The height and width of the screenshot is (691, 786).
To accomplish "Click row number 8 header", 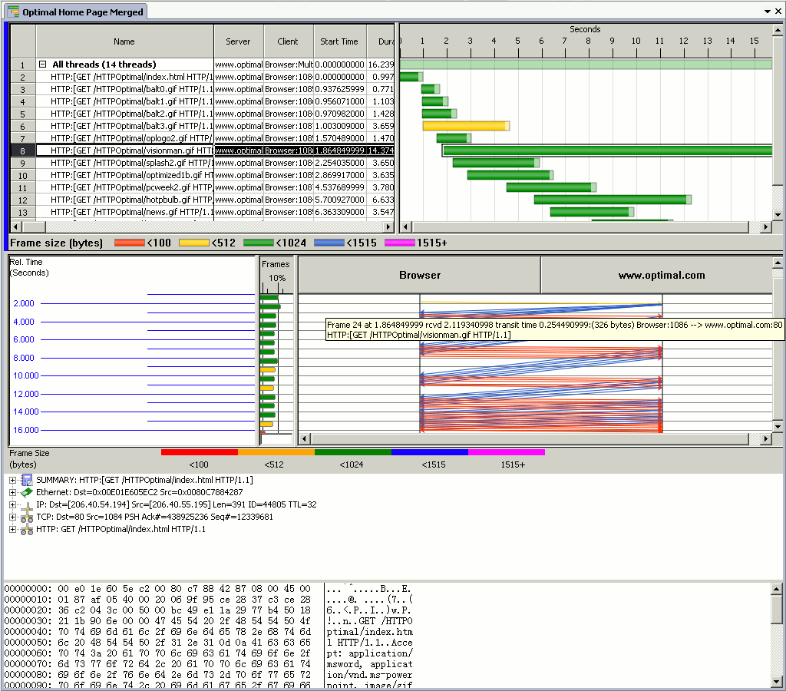I will point(22,150).
